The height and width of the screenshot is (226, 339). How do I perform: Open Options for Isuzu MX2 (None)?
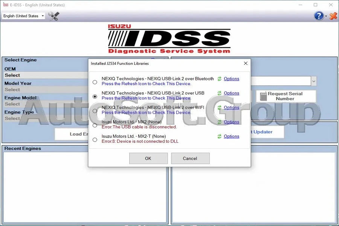[231, 122]
